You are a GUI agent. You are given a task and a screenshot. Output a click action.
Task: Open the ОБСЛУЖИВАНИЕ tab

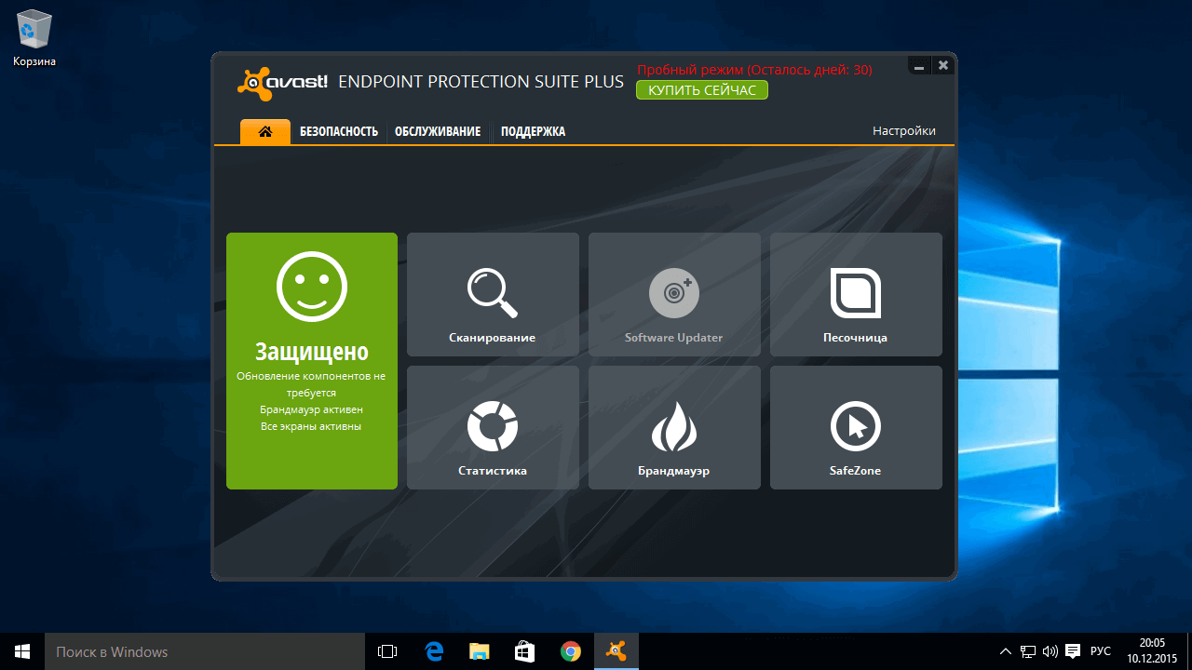coord(437,131)
